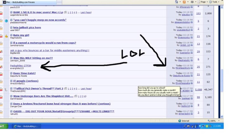Click the Home icon in browser toolbar

177,2
